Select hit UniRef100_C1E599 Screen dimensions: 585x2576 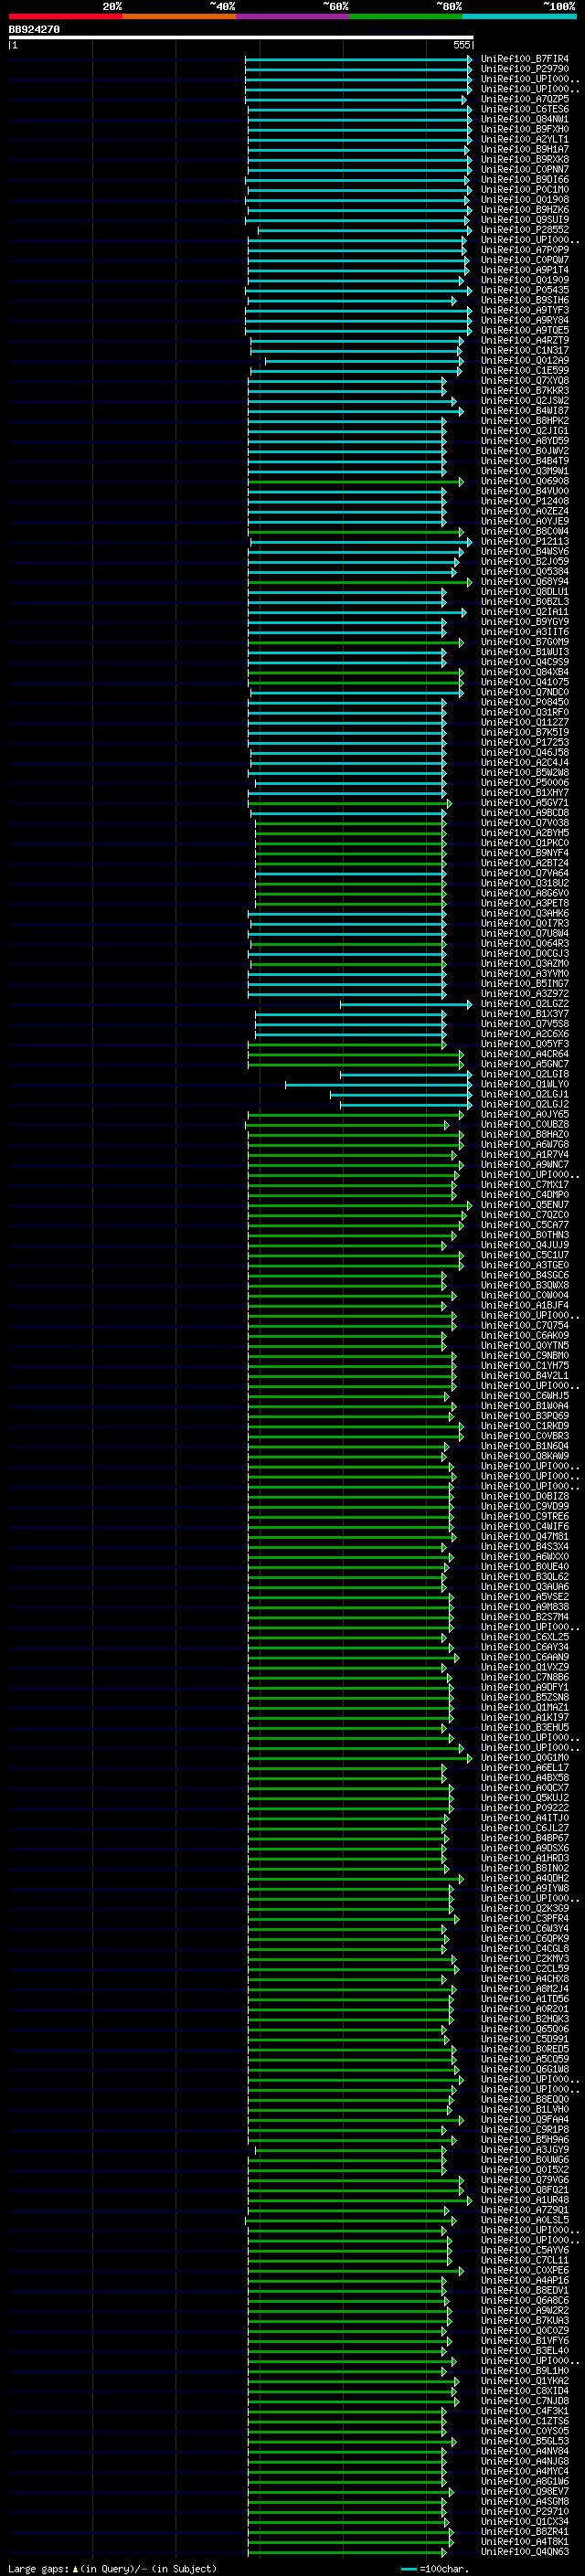pos(525,370)
